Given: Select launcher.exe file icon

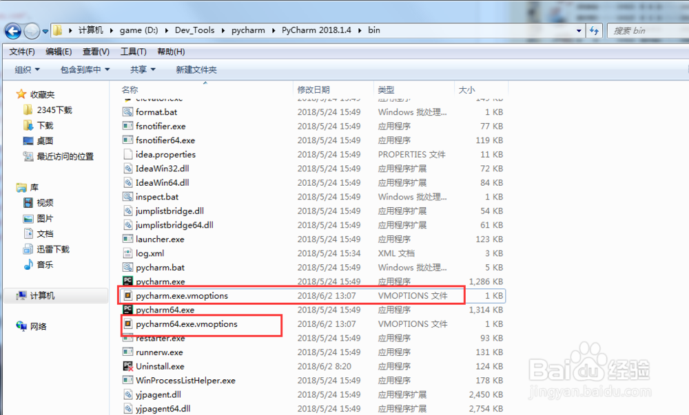Looking at the screenshot, I should pyautogui.click(x=127, y=239).
